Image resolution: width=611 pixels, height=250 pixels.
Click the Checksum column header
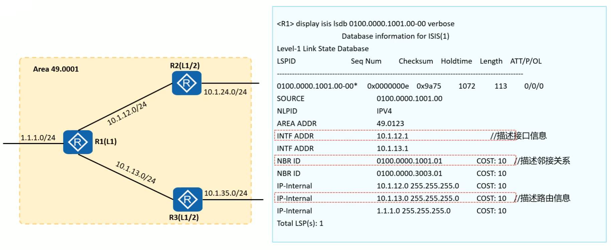415,61
